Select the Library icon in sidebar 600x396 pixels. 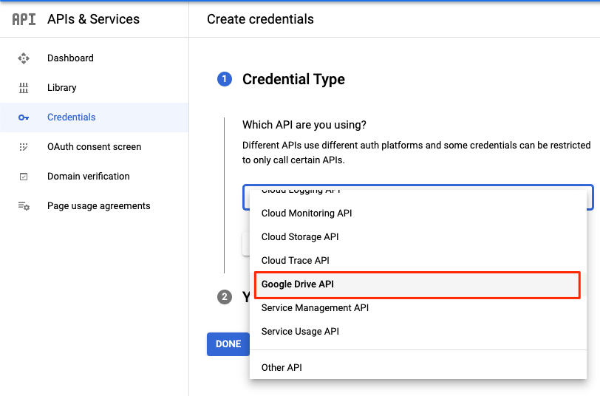coord(24,88)
